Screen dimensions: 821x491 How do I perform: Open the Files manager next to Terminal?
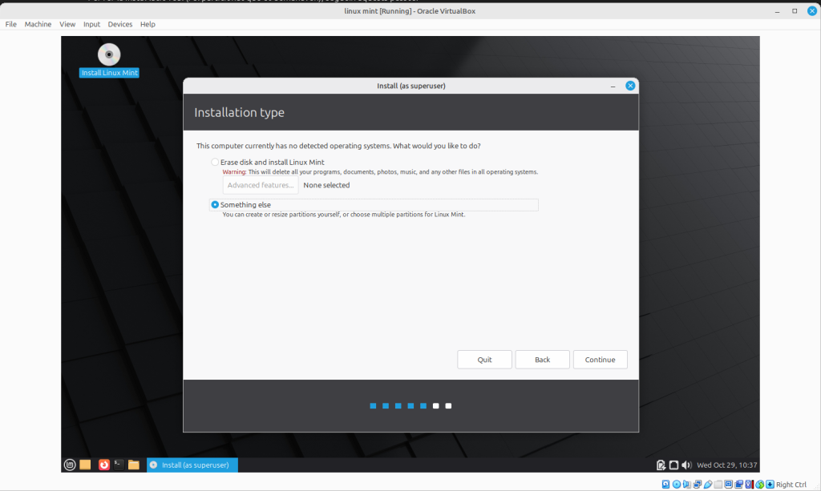pyautogui.click(x=134, y=465)
